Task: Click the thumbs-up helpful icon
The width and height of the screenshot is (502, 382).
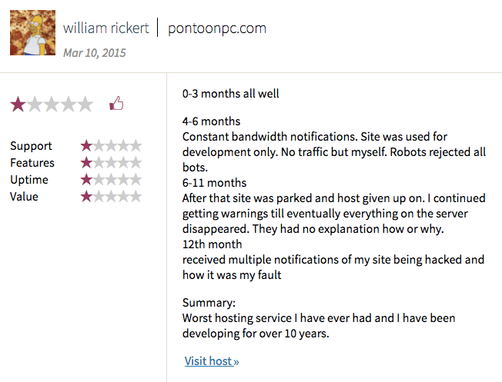Action: click(116, 104)
